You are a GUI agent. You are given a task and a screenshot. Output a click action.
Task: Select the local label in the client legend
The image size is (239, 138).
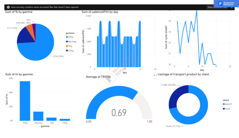click(227, 108)
